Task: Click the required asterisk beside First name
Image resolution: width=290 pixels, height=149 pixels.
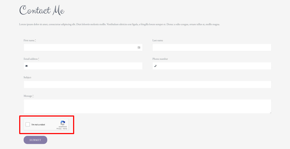Action: pyautogui.click(x=35, y=40)
